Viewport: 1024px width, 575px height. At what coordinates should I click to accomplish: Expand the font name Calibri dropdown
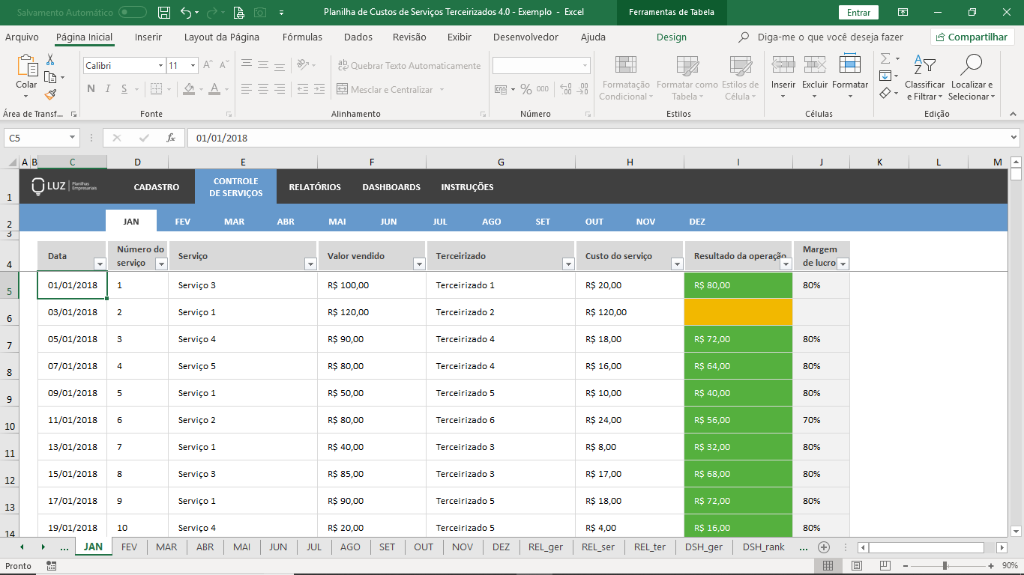coord(160,66)
